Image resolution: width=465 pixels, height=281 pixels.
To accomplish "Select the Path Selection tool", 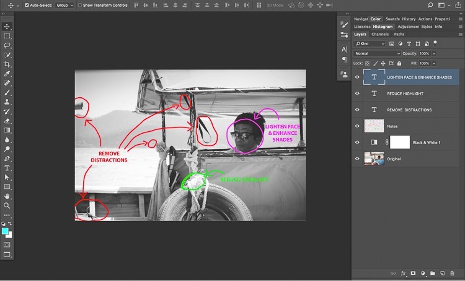I will point(7,178).
